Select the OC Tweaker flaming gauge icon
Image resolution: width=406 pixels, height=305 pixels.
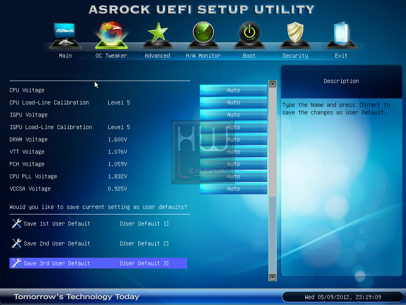click(x=111, y=35)
